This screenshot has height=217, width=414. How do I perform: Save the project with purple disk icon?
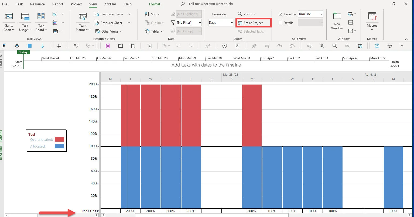click(108, 46)
